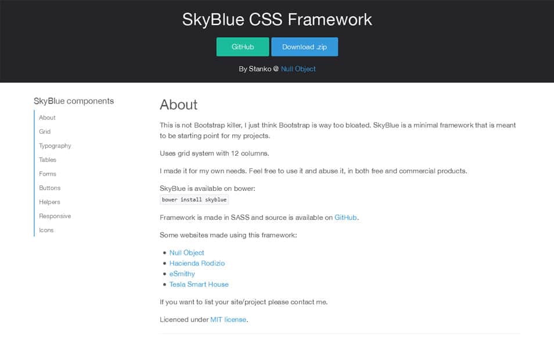Click the Download .zip button

(x=304, y=47)
